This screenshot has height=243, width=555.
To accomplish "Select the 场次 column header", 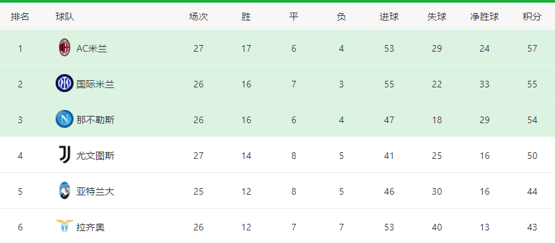I will tap(198, 17).
